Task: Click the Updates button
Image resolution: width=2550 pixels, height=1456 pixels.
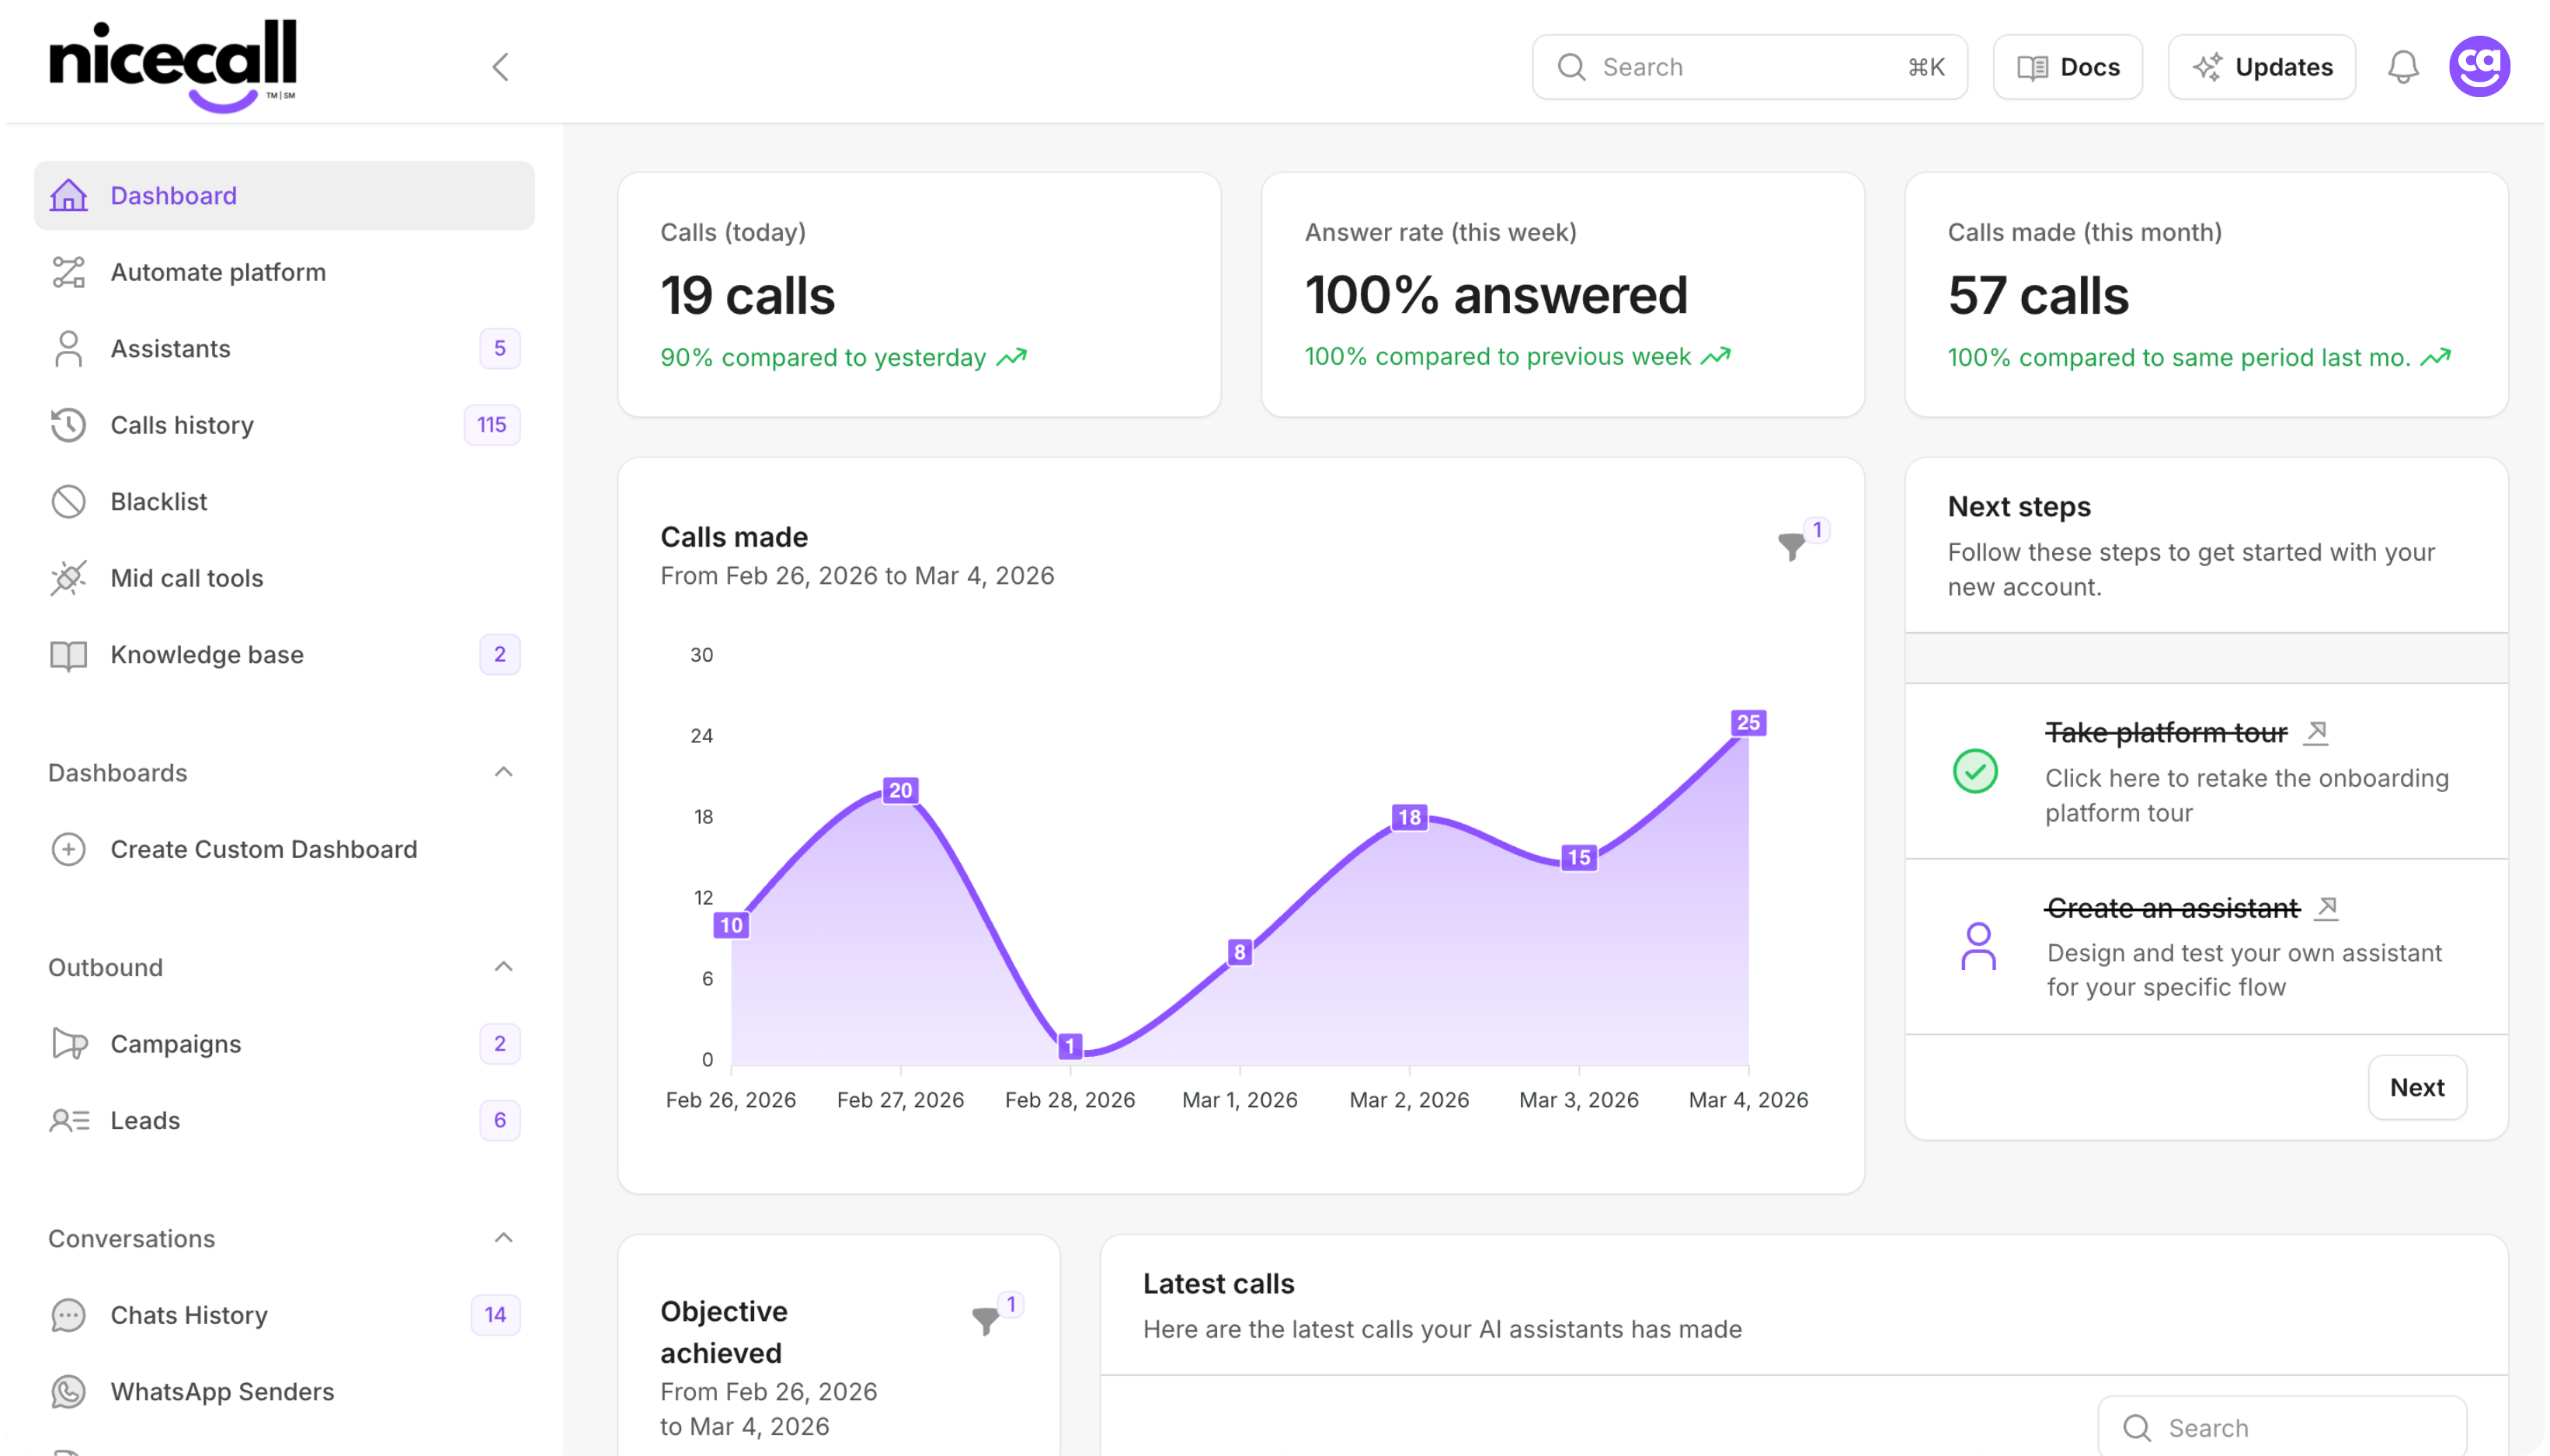Action: click(x=2261, y=67)
